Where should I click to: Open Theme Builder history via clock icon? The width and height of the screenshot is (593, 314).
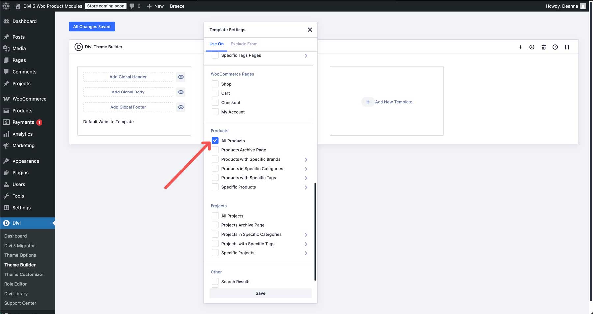555,47
